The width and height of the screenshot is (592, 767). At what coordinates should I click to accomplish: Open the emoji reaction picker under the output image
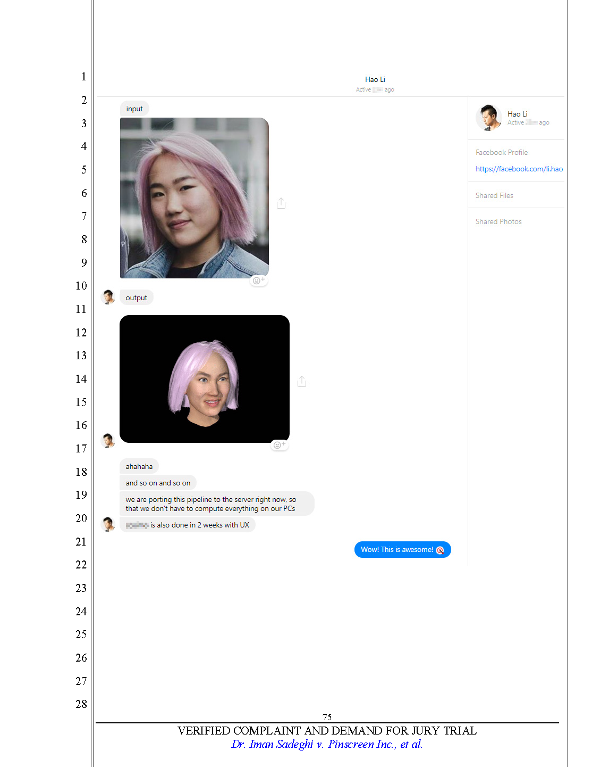pos(280,444)
